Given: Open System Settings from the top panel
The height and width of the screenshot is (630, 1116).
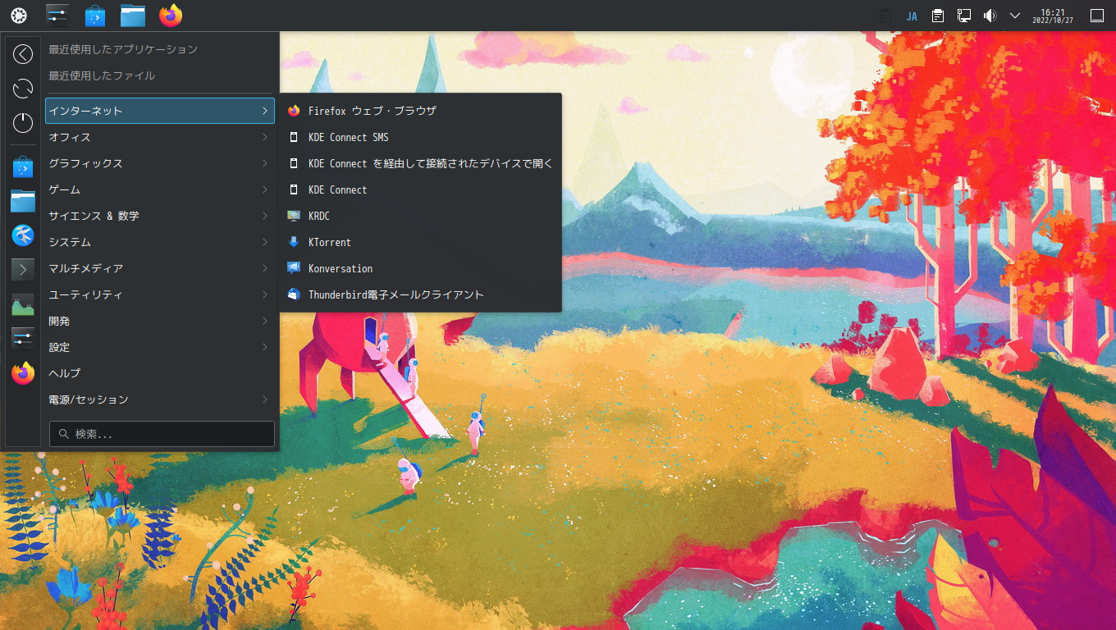Looking at the screenshot, I should pyautogui.click(x=57, y=16).
